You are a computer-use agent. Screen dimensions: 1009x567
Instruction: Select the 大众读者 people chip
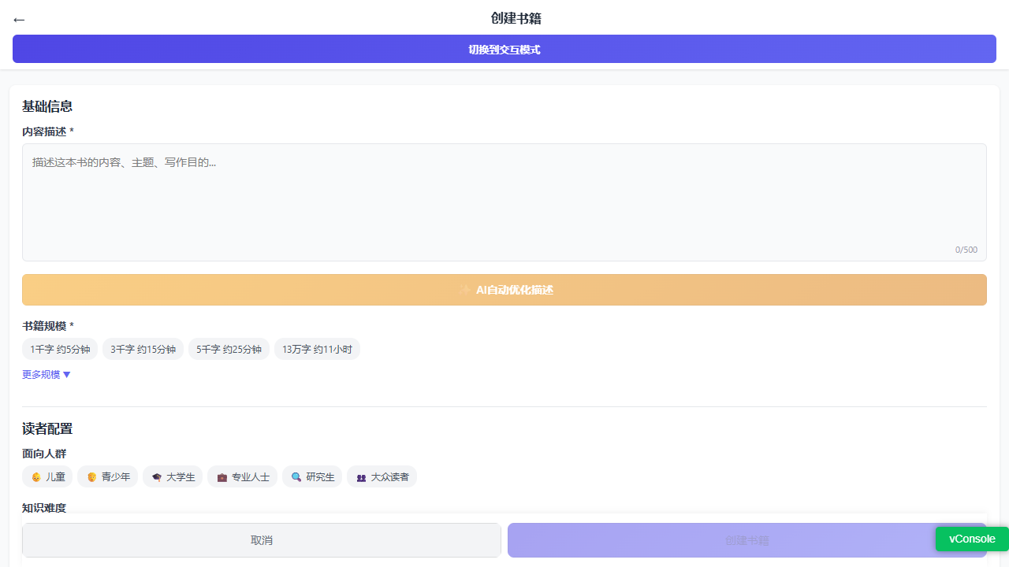coord(382,476)
